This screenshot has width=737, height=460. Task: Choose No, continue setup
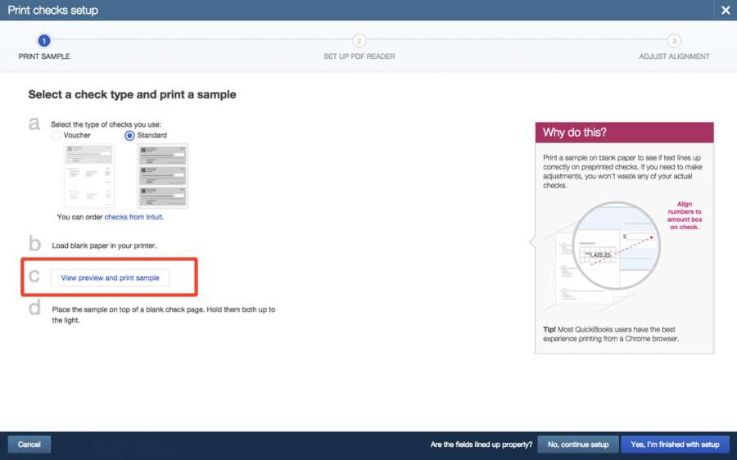pos(577,444)
